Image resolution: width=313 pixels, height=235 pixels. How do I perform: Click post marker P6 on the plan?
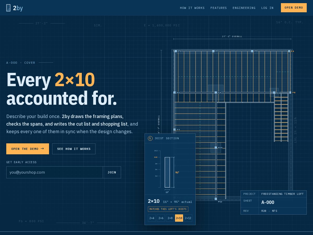pos(216,92)
